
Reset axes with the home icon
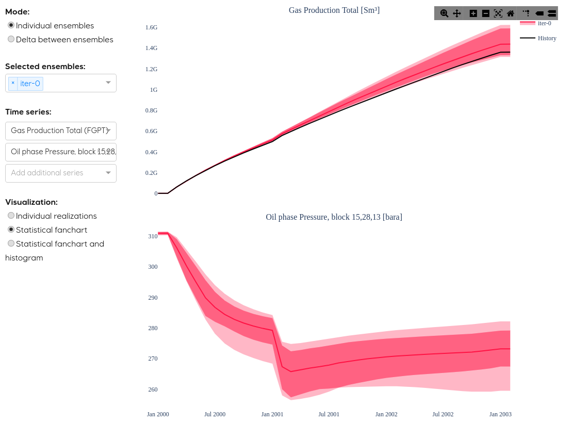pos(510,13)
